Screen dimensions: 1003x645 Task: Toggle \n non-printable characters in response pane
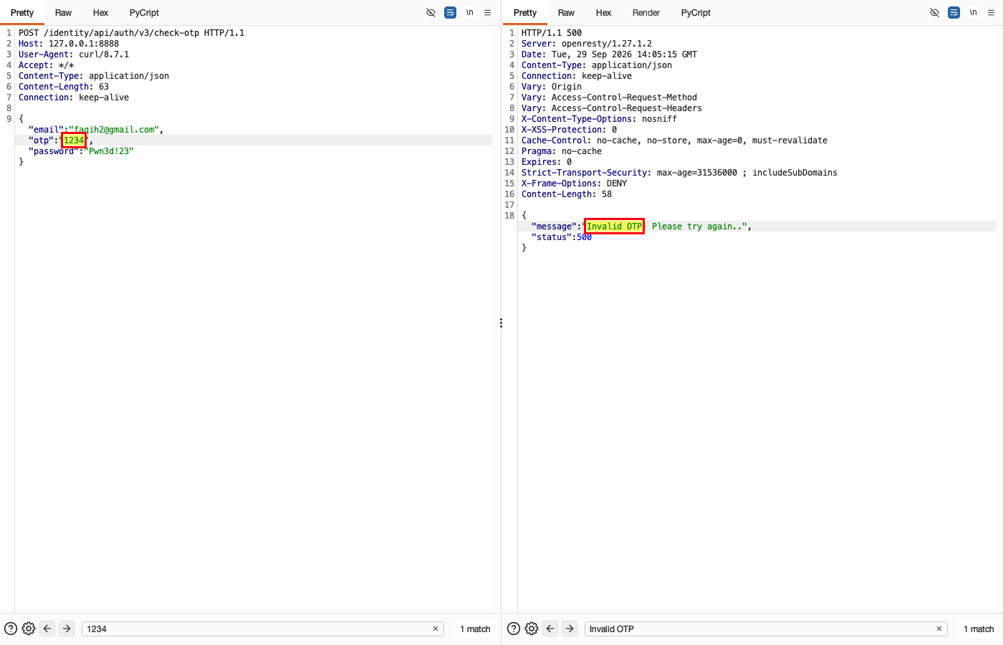tap(973, 12)
